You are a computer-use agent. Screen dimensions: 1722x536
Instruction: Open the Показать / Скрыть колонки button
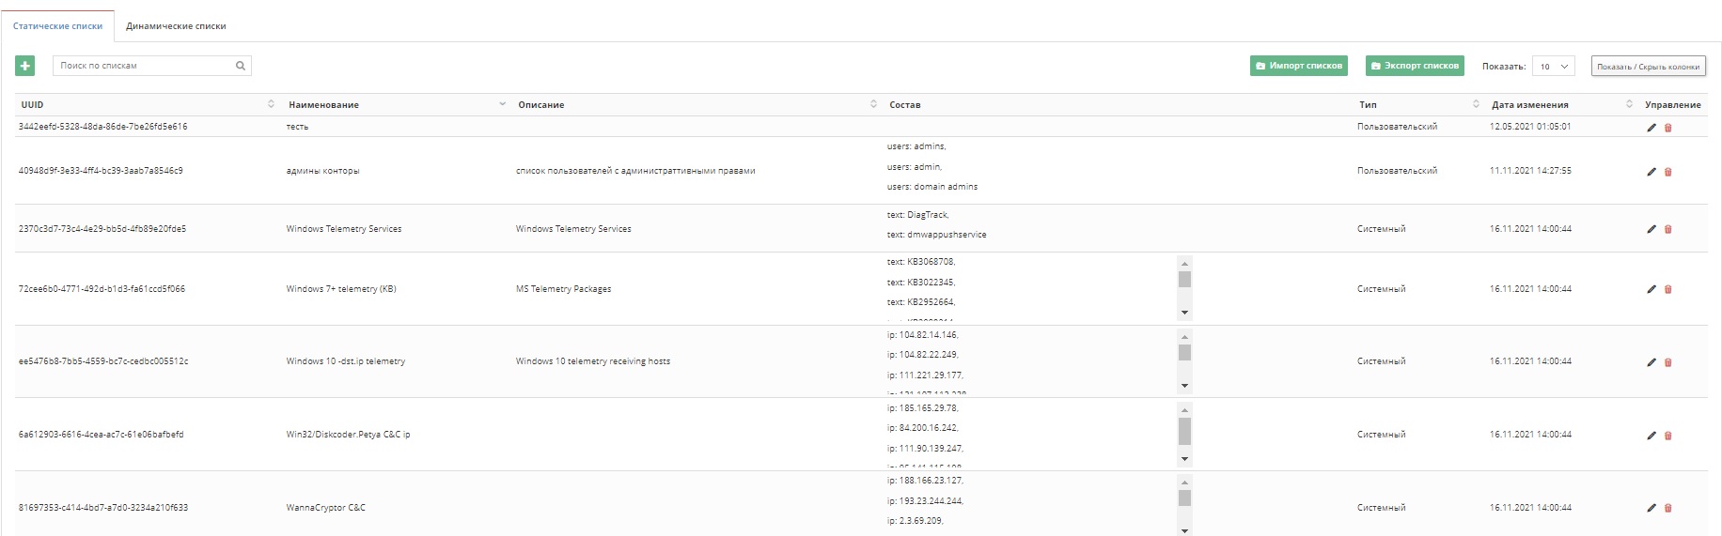coord(1648,67)
